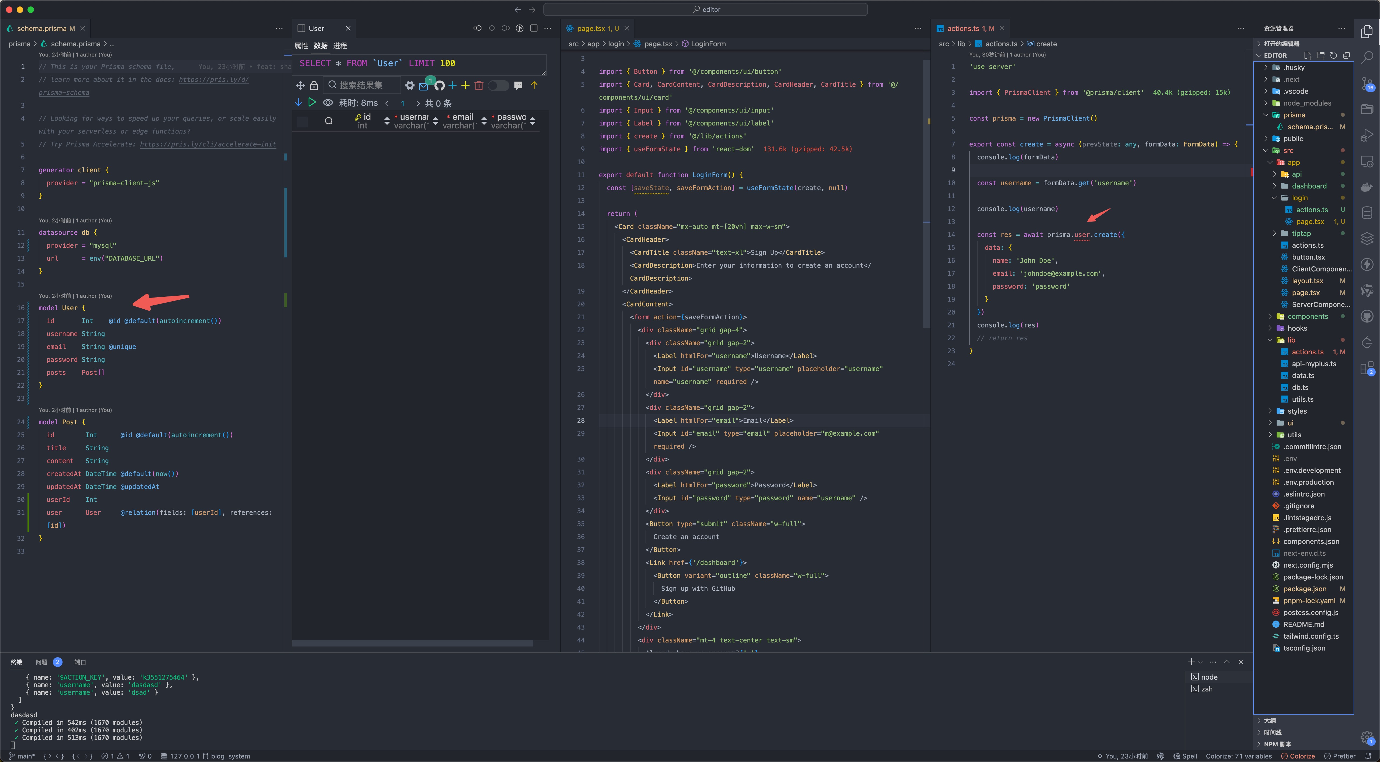Switch to the page.tsx editor tab
The height and width of the screenshot is (762, 1380).
point(597,28)
